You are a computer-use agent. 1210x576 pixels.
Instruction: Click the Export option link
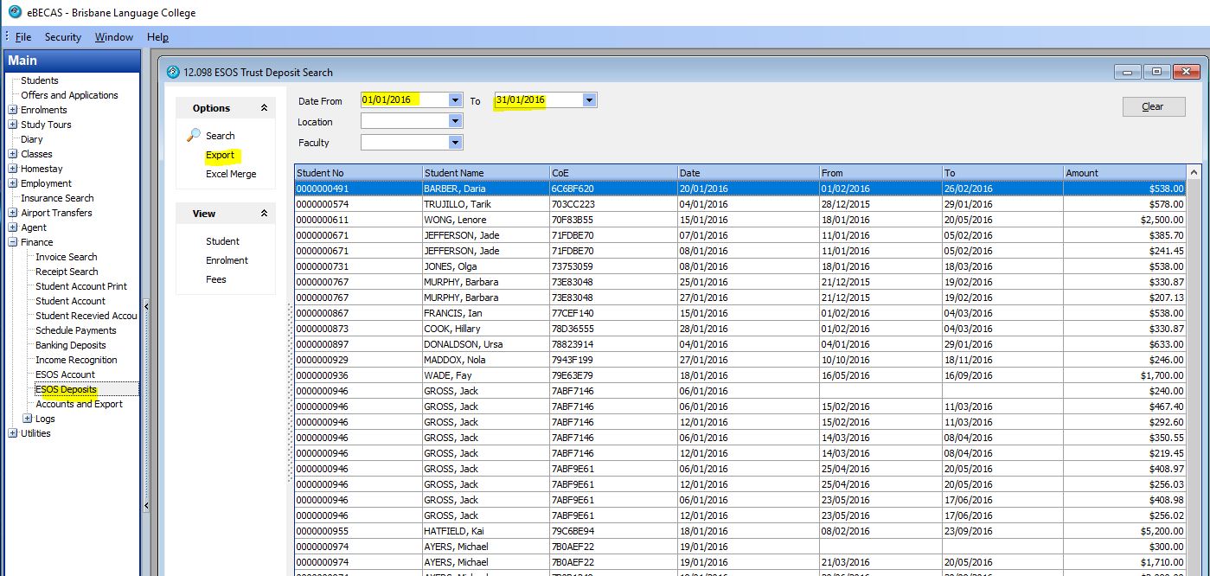click(220, 155)
